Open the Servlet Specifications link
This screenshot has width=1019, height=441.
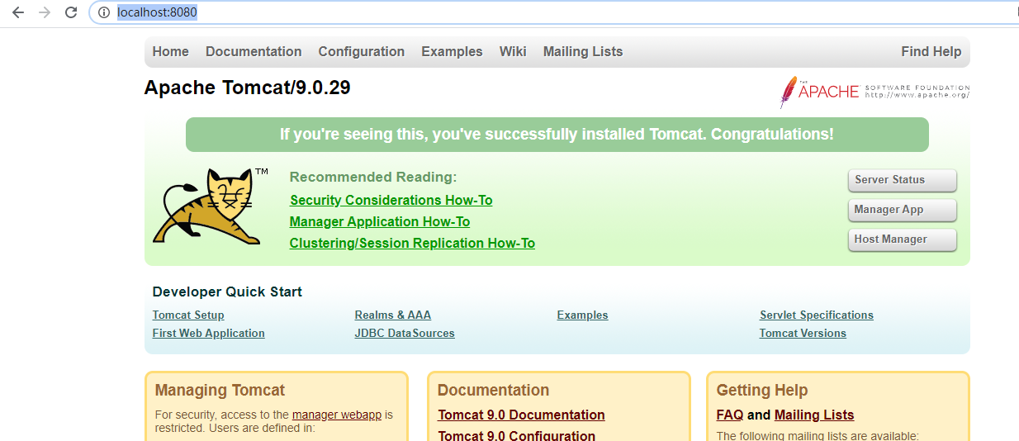coord(817,315)
